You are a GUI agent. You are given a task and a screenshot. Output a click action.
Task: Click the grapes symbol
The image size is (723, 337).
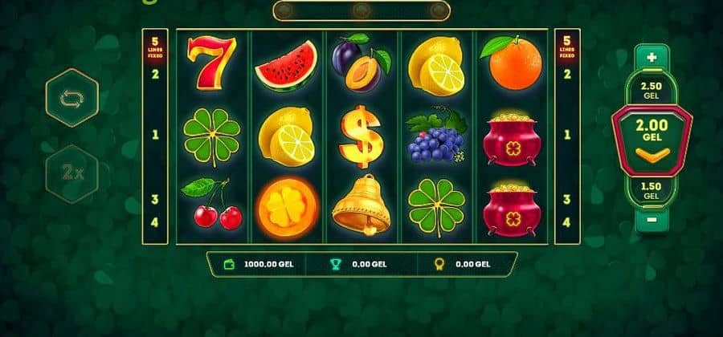(x=436, y=136)
